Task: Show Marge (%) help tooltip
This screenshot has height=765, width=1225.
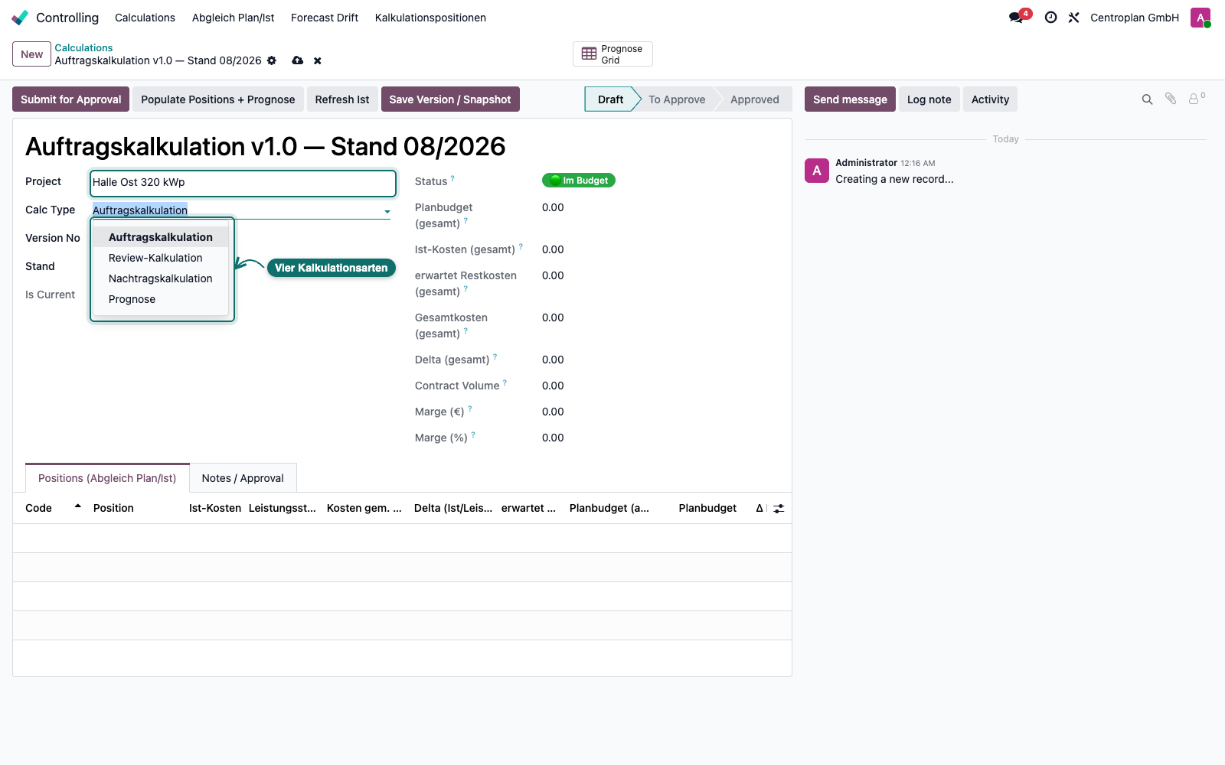Action: pos(473,435)
